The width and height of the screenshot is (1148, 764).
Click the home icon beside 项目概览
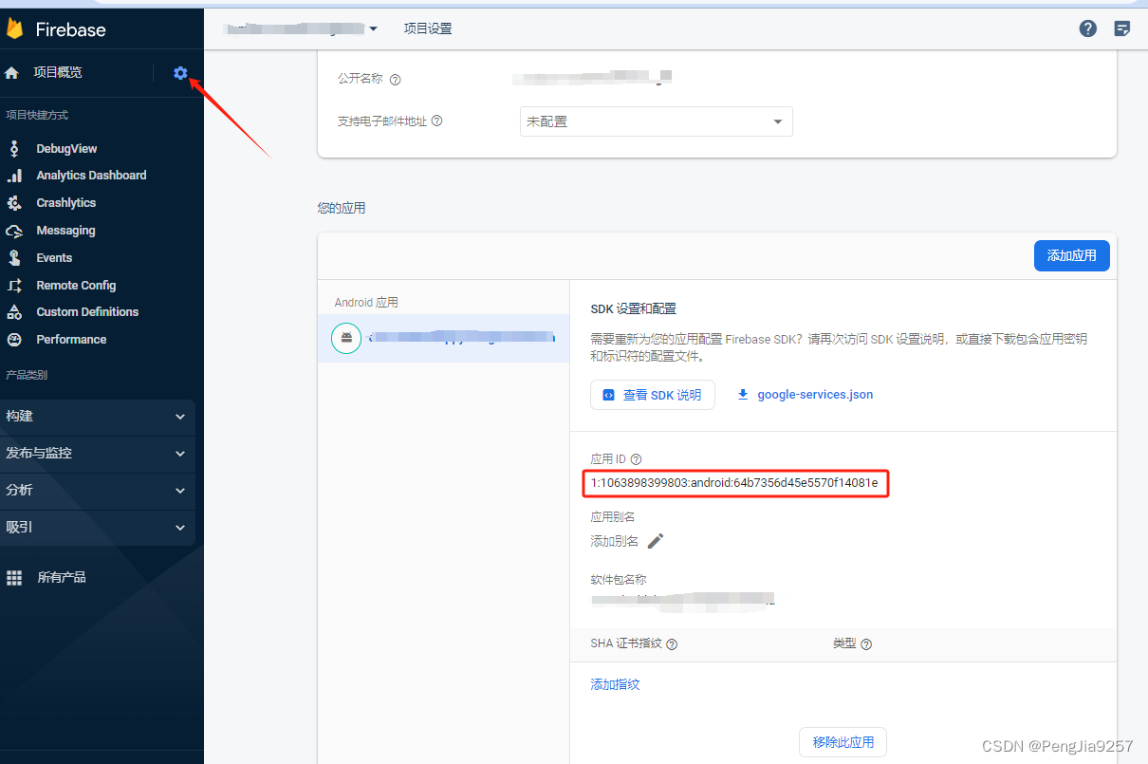click(x=12, y=73)
